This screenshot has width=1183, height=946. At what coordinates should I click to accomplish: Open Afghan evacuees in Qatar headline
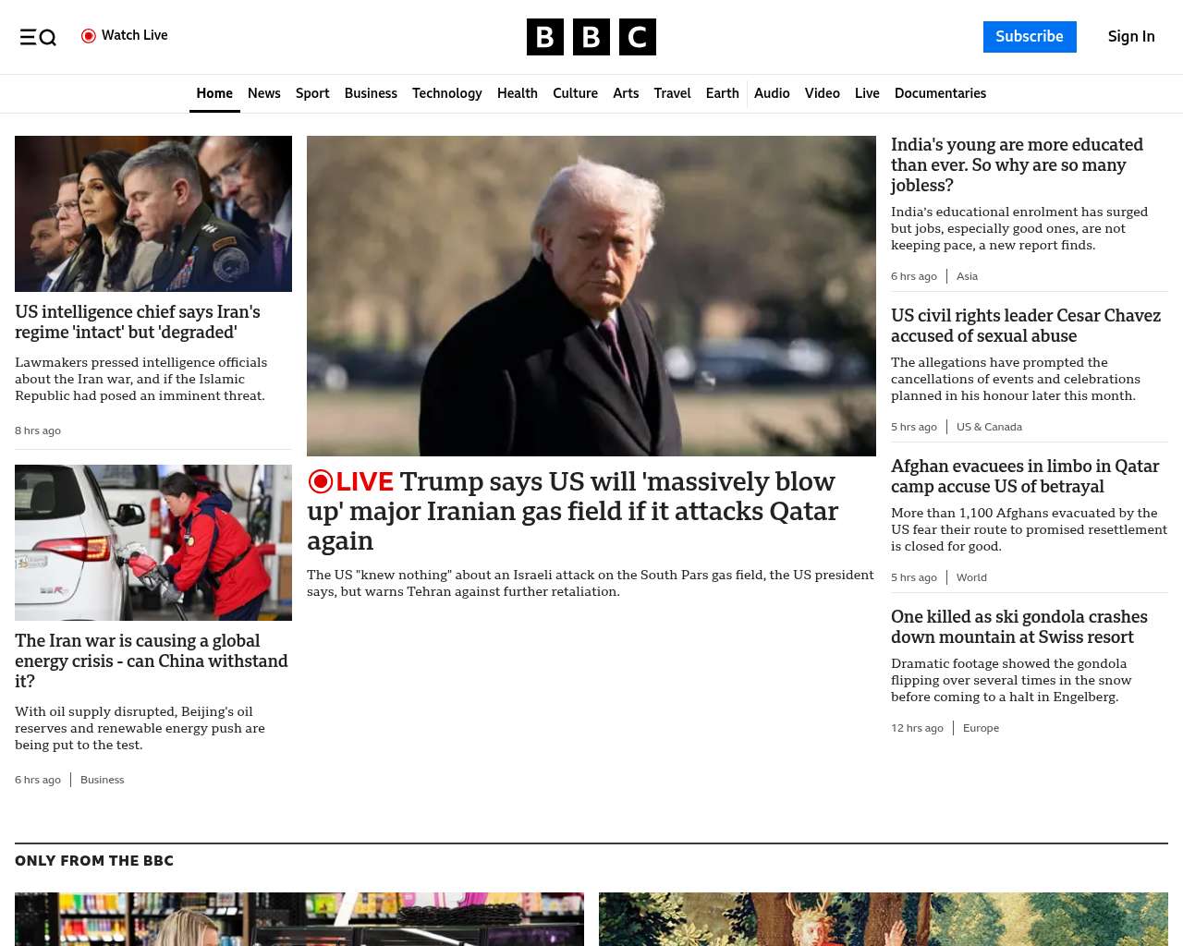pos(1025,476)
